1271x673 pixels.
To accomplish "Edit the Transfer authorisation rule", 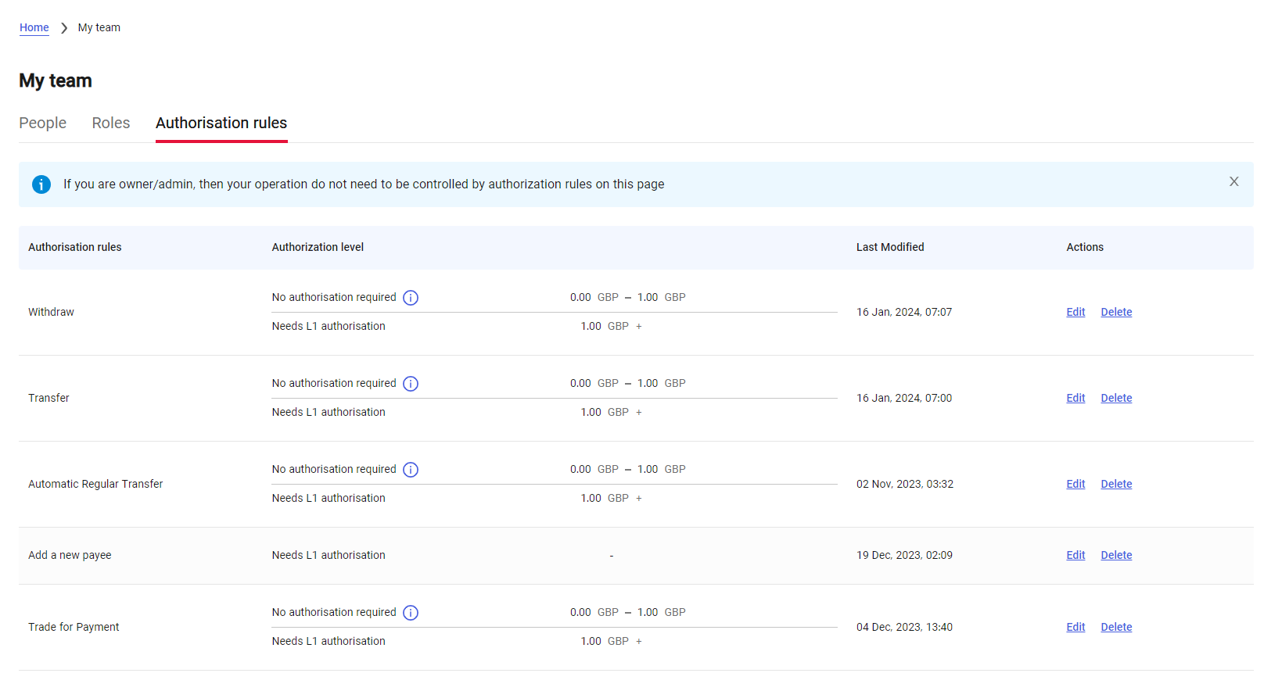I will 1075,398.
